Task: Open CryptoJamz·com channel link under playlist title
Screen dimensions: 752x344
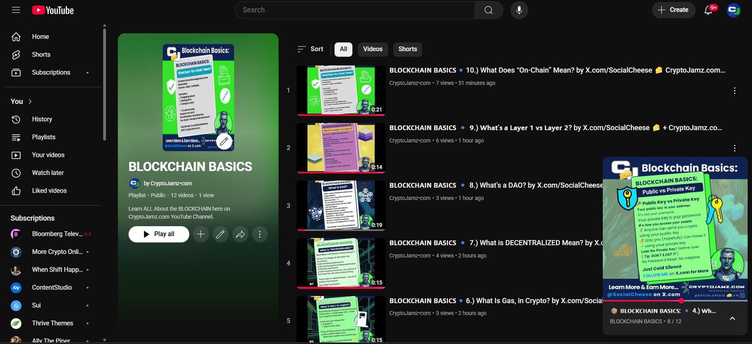Action: coord(168,183)
